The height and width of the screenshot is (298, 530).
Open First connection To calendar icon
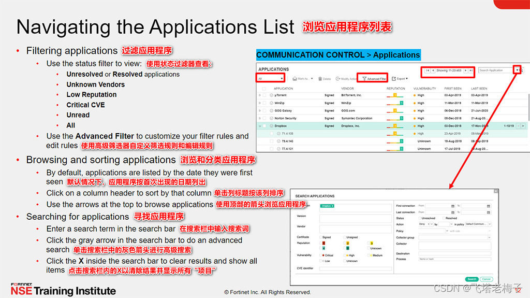tap(489, 206)
